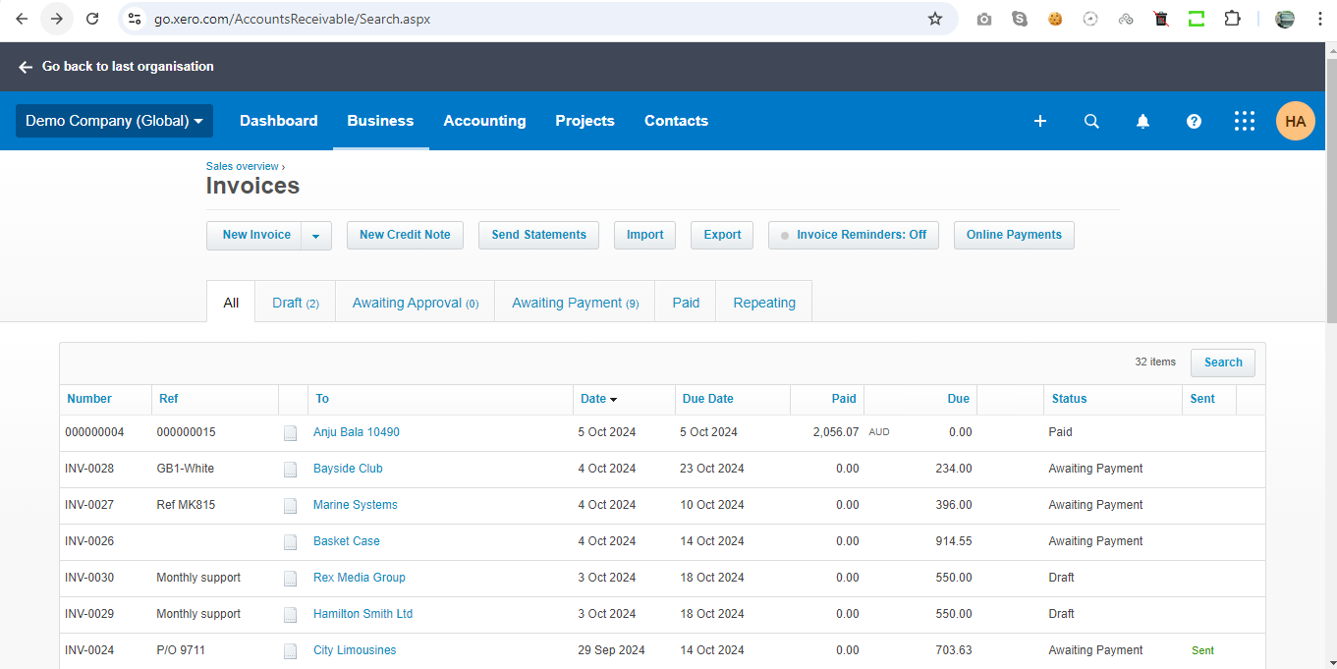Click the document icon for Rex Media Group row
The image size is (1337, 669).
pos(290,579)
